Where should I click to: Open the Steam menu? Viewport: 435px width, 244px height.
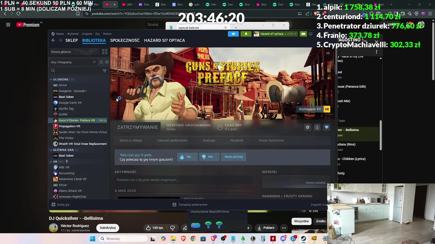(60, 34)
